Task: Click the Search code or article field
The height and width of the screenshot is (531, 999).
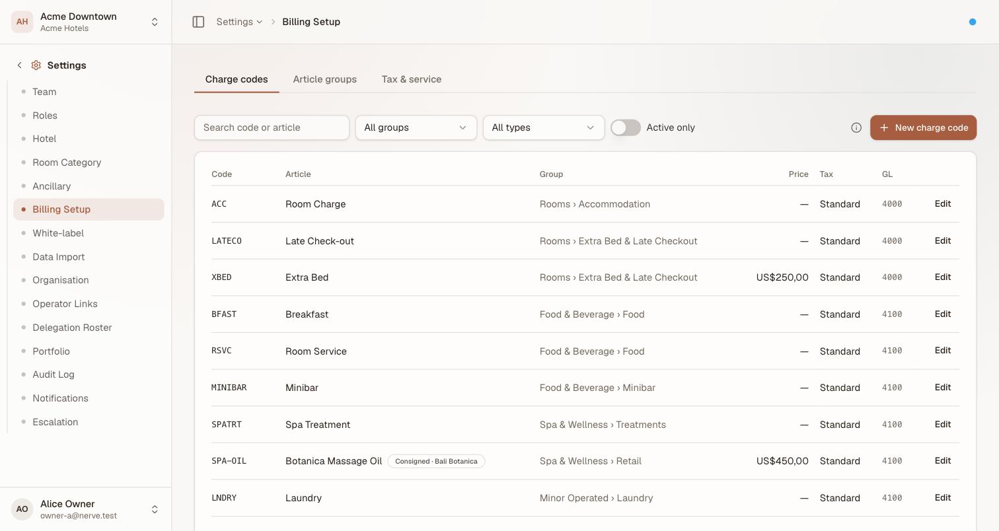Action: [x=272, y=127]
